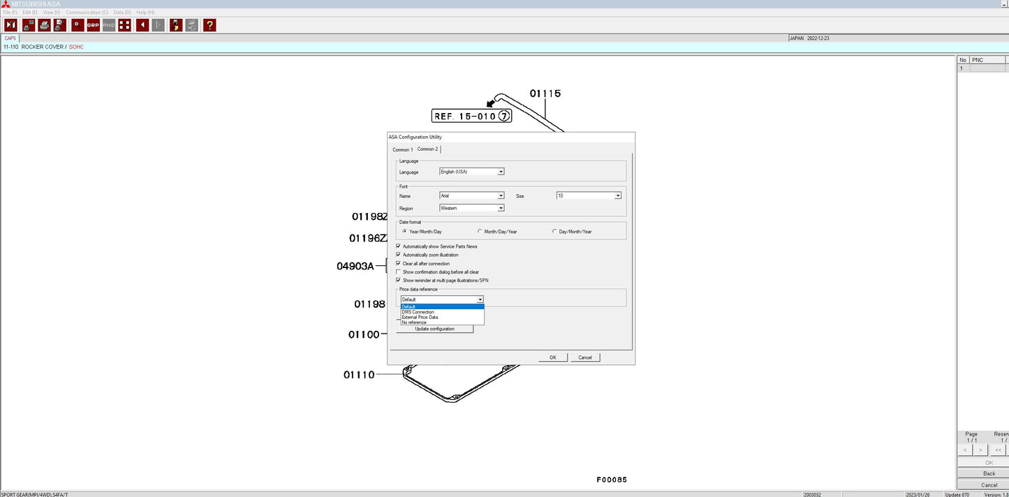Image resolution: width=1009 pixels, height=497 pixels.
Task: Click the print preview icon with magnifier
Action: click(x=60, y=25)
